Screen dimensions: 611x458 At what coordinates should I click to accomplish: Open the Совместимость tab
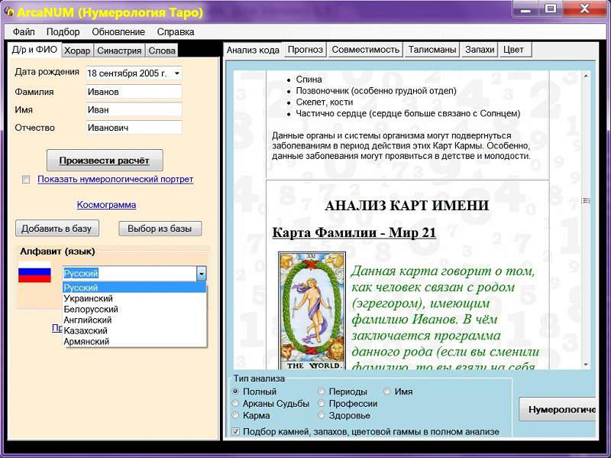[366, 50]
